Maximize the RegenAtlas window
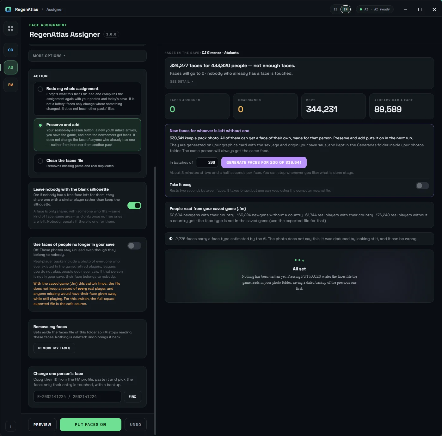Viewport: 442px width, 436px height. click(x=420, y=9)
